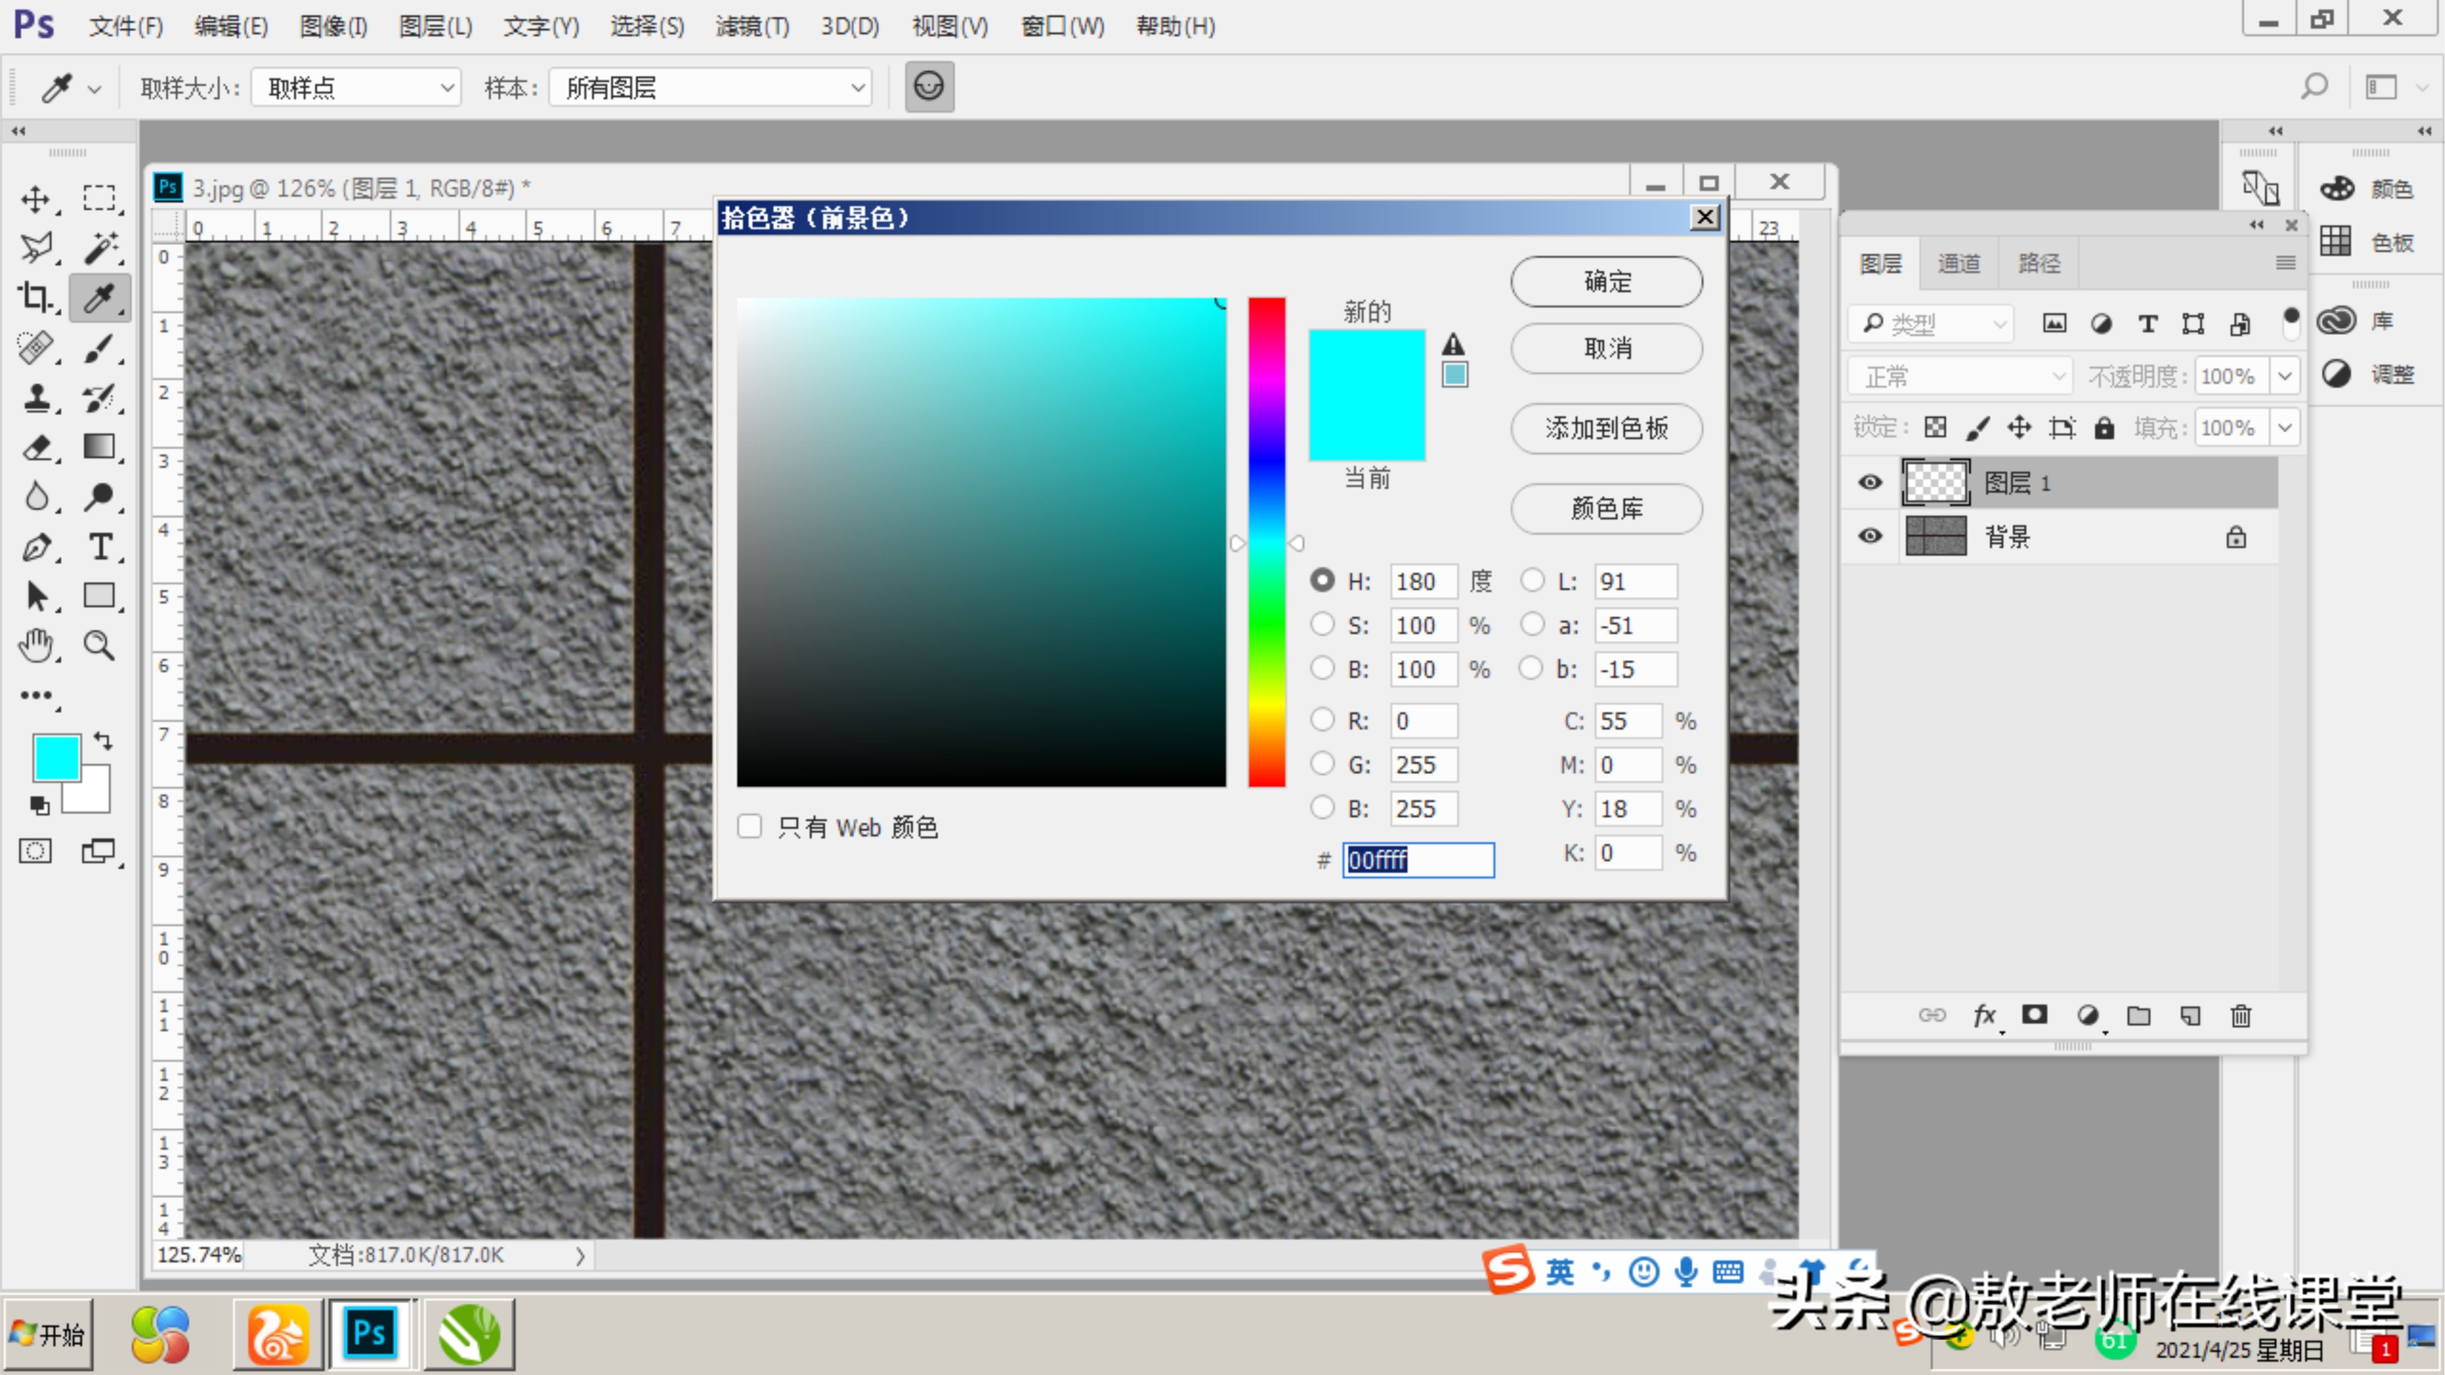Choose the Clone Stamp tool
The height and width of the screenshot is (1375, 2445).
[x=36, y=396]
